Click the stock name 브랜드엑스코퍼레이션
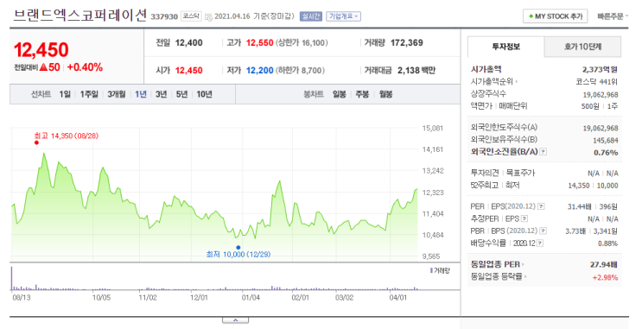Viewport: 642px width, 329px height. pyautogui.click(x=79, y=16)
